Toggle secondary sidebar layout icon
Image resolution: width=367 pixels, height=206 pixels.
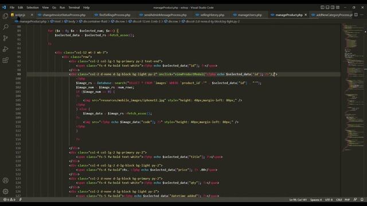pyautogui.click(x=333, y=7)
